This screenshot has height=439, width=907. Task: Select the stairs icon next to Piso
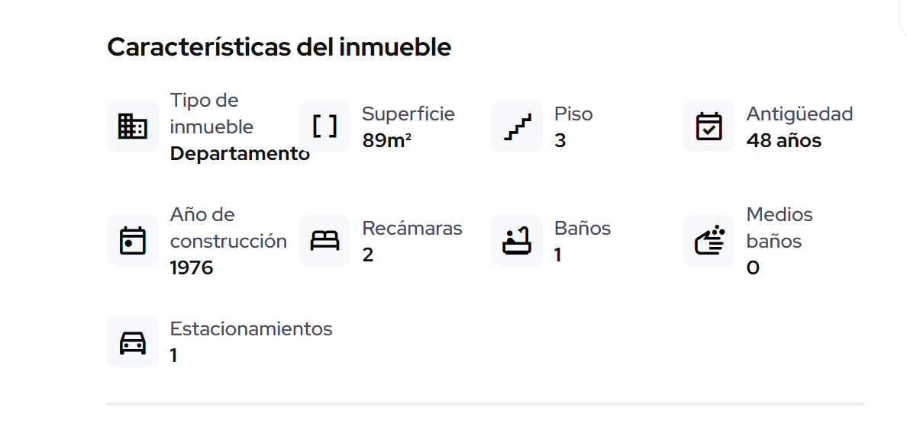(x=517, y=126)
